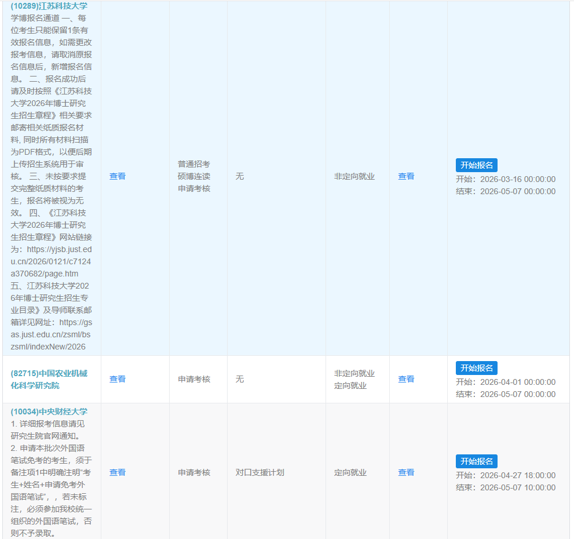Viewport: 574px width, 539px height.
Task: Select 无 cell in 江苏科技大学 row
Action: pos(240,176)
